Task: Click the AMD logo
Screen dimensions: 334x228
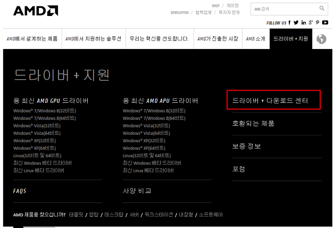Action: (x=36, y=11)
